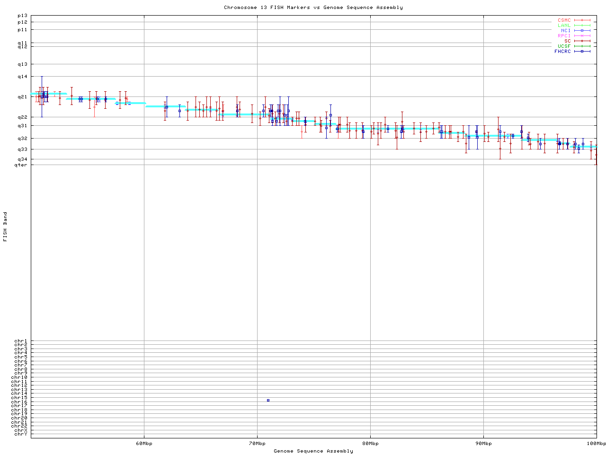The image size is (606, 454).
Task: Select the isolated blue square marker on the chr16 row
Action: tap(268, 401)
